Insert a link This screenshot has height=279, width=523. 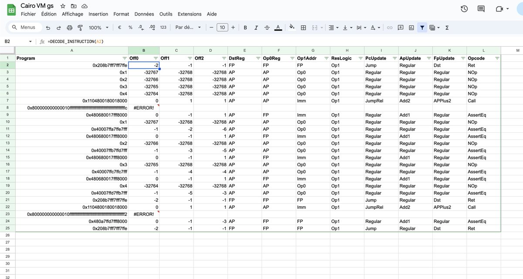390,27
